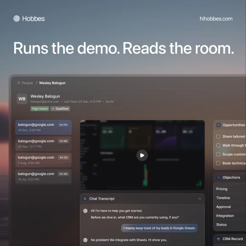Click the Wesley Balogun profile name heading
The height and width of the screenshot is (246, 246).
click(x=45, y=96)
